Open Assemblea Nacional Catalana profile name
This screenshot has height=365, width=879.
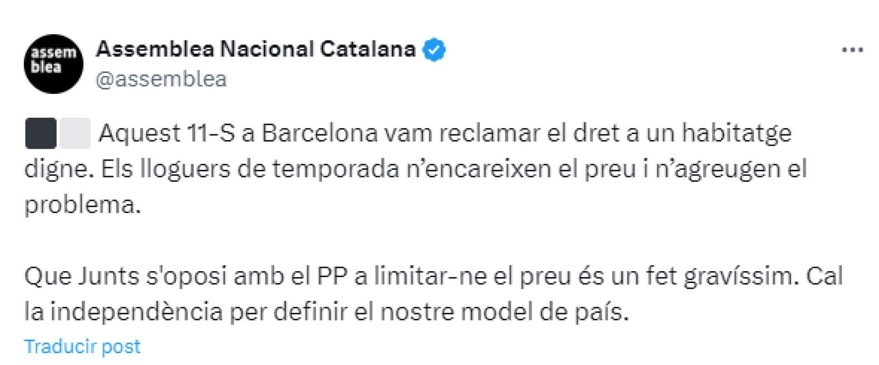coord(255,49)
